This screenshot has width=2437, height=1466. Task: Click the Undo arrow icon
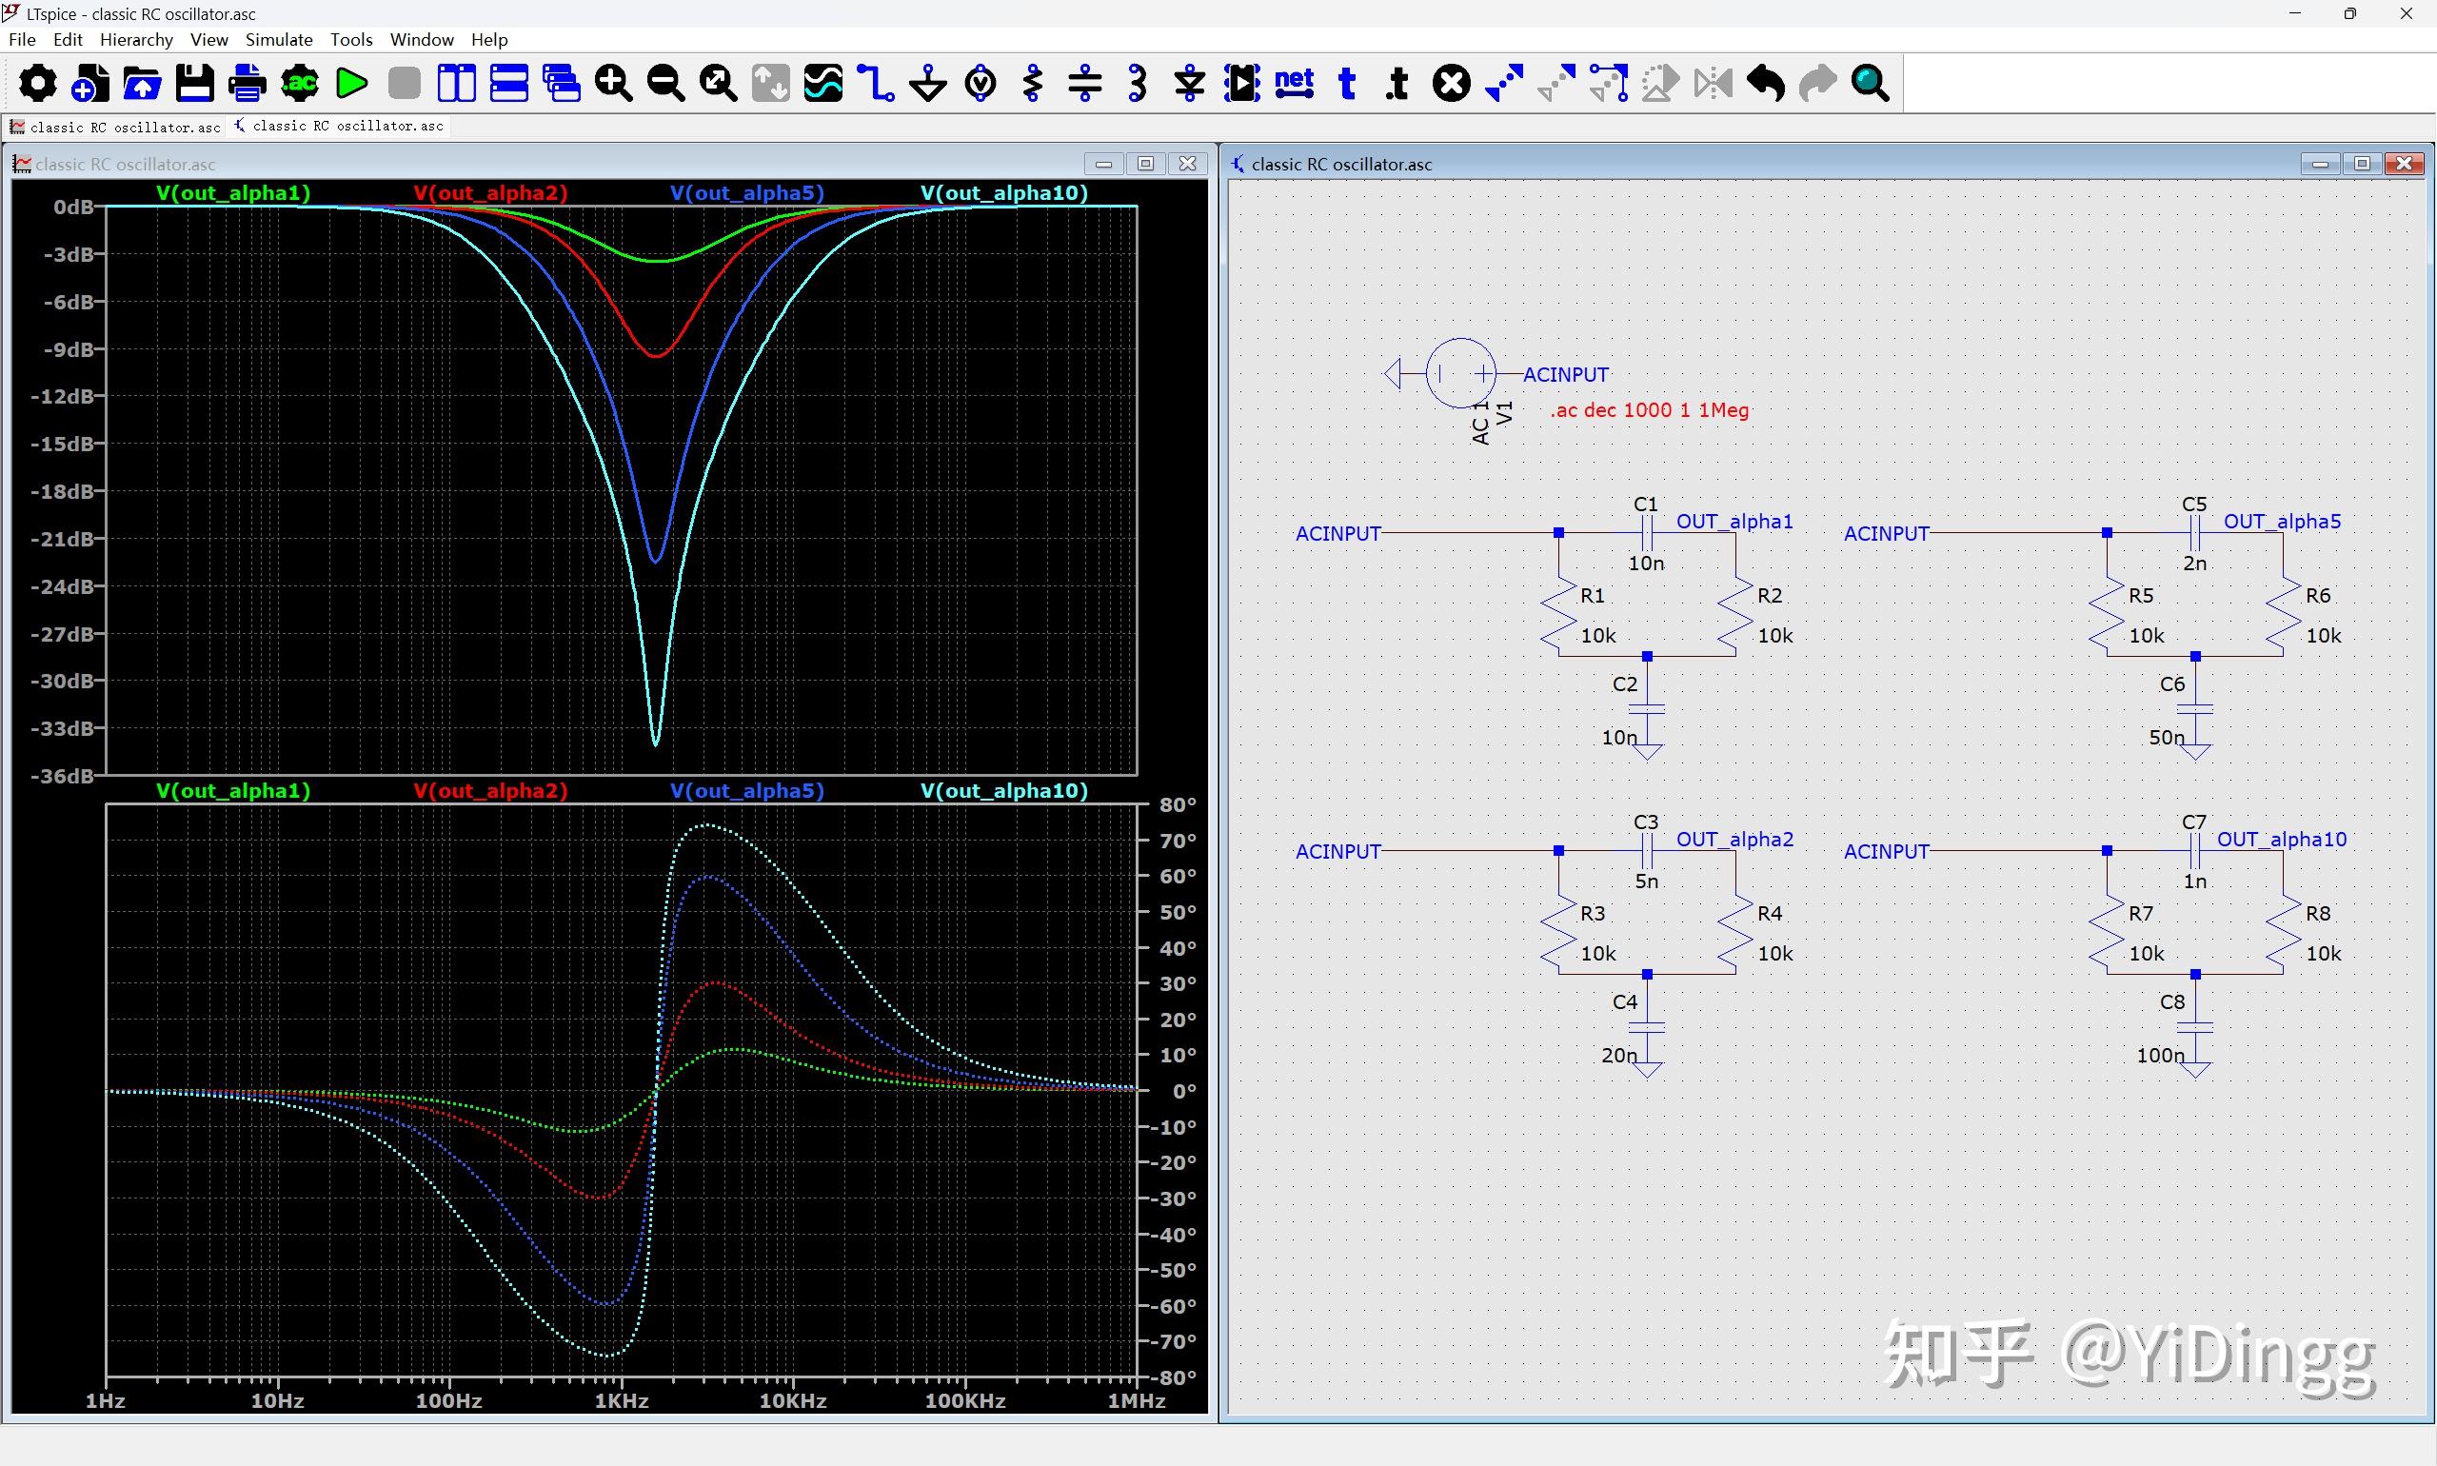click(1765, 84)
